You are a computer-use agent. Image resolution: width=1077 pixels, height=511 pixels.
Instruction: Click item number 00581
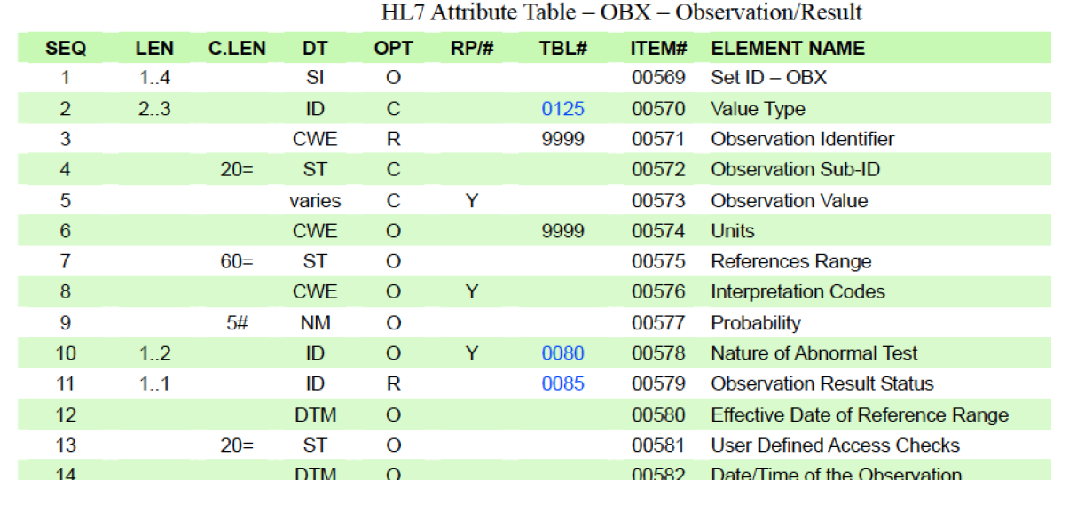pyautogui.click(x=658, y=445)
